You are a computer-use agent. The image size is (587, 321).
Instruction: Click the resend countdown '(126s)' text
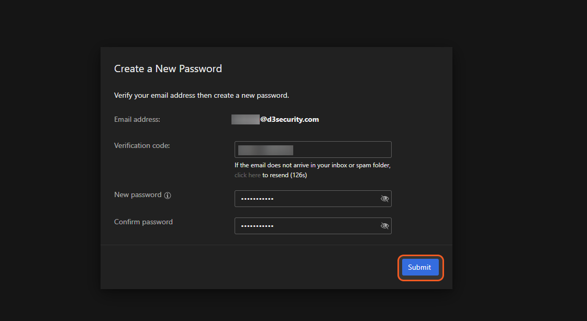coord(298,175)
